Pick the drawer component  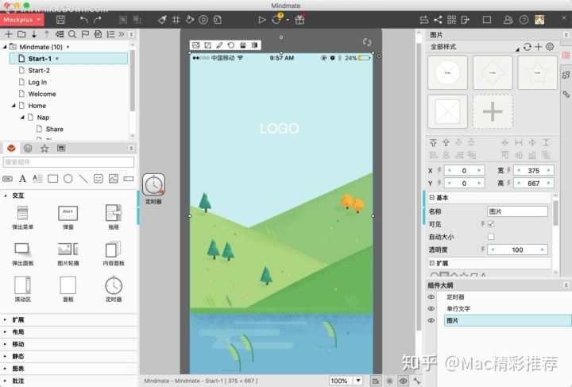pyautogui.click(x=114, y=218)
